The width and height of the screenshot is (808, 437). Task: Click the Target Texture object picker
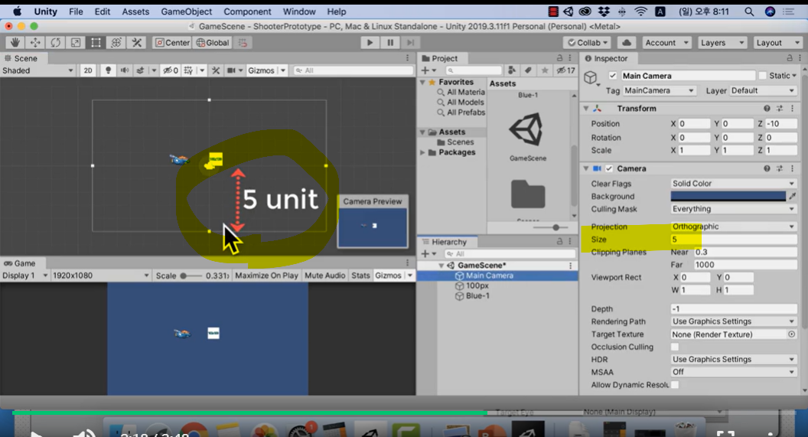791,334
